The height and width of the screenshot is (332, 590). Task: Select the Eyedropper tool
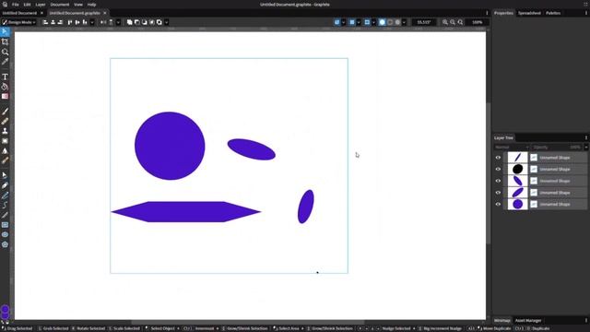5,62
